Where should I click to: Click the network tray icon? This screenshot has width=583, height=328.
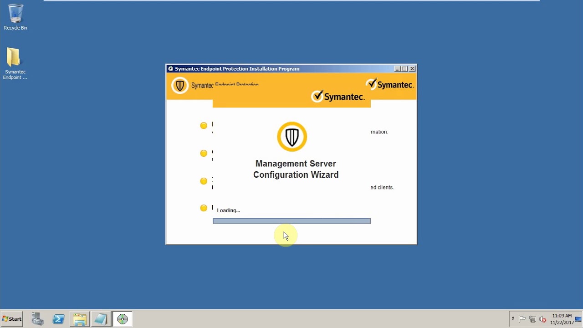point(532,319)
